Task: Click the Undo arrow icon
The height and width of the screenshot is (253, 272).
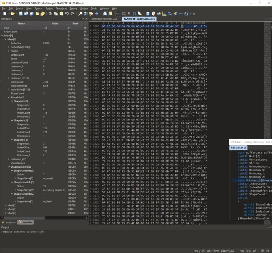Action: [x=67, y=13]
